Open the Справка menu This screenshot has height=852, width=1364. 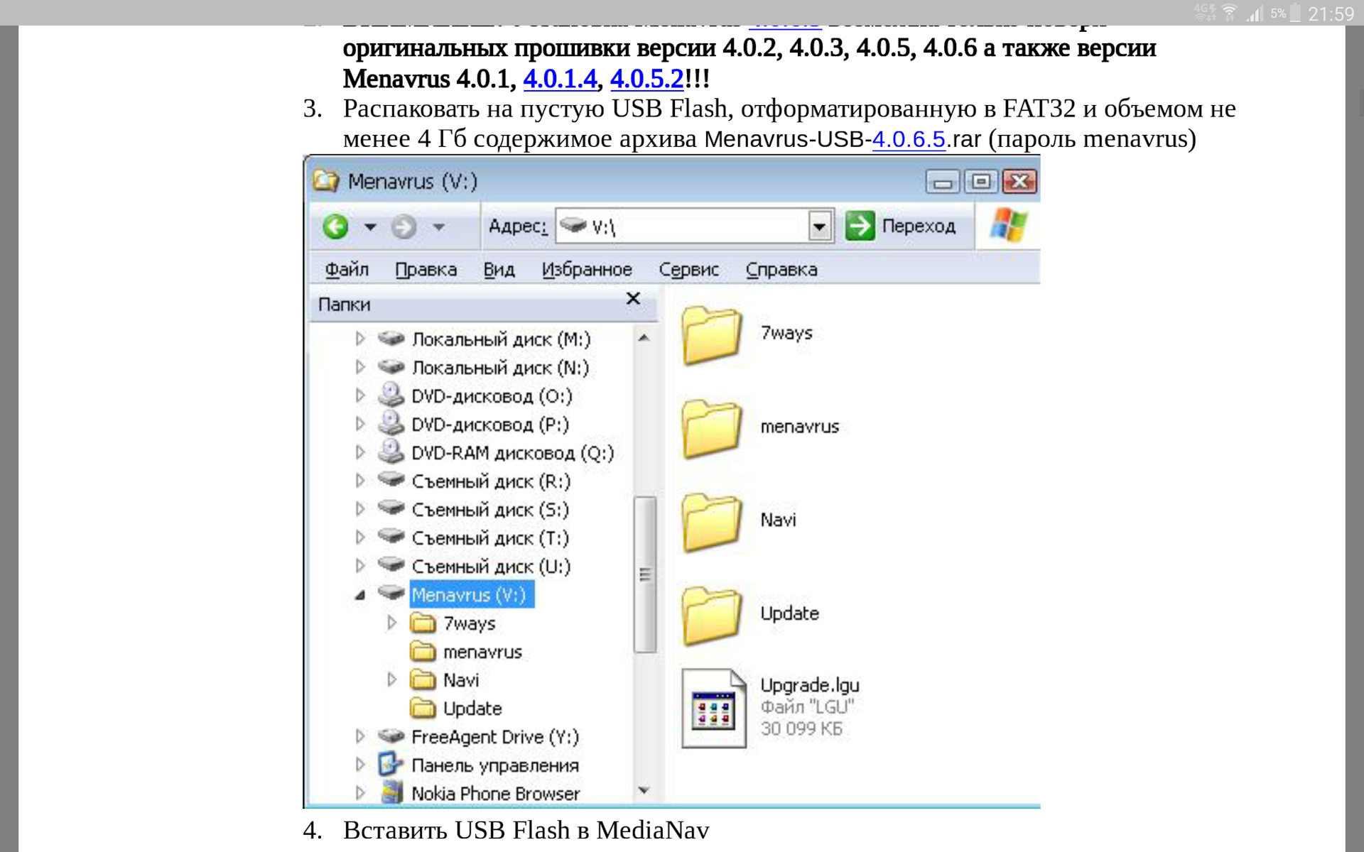click(x=781, y=270)
